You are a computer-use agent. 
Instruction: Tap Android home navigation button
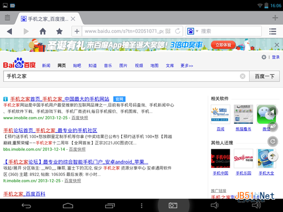(x=68, y=206)
